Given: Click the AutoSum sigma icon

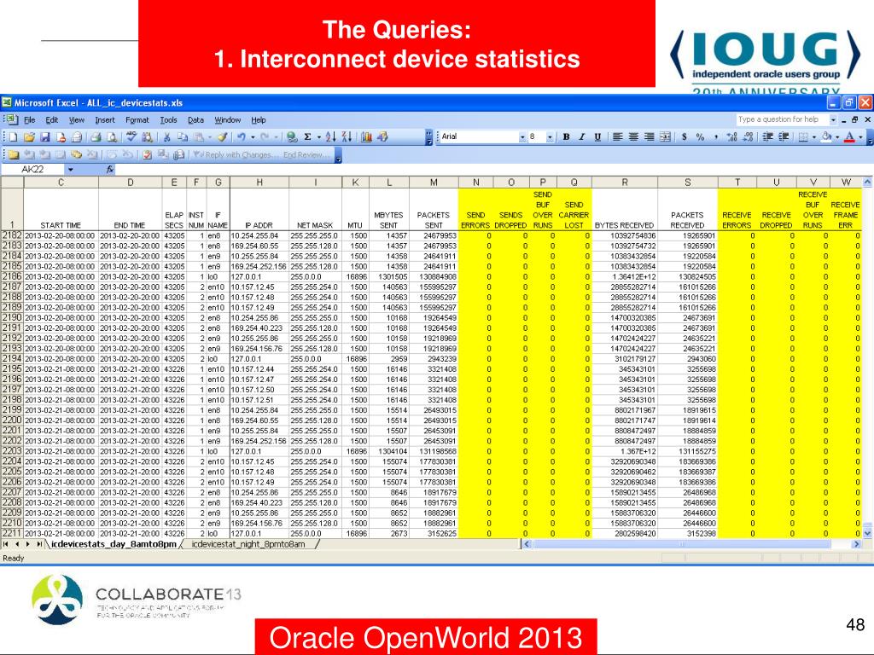Looking at the screenshot, I should pos(307,137).
